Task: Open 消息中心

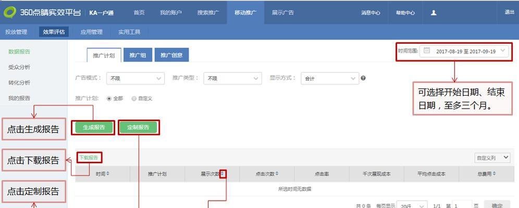Action: tap(370, 13)
